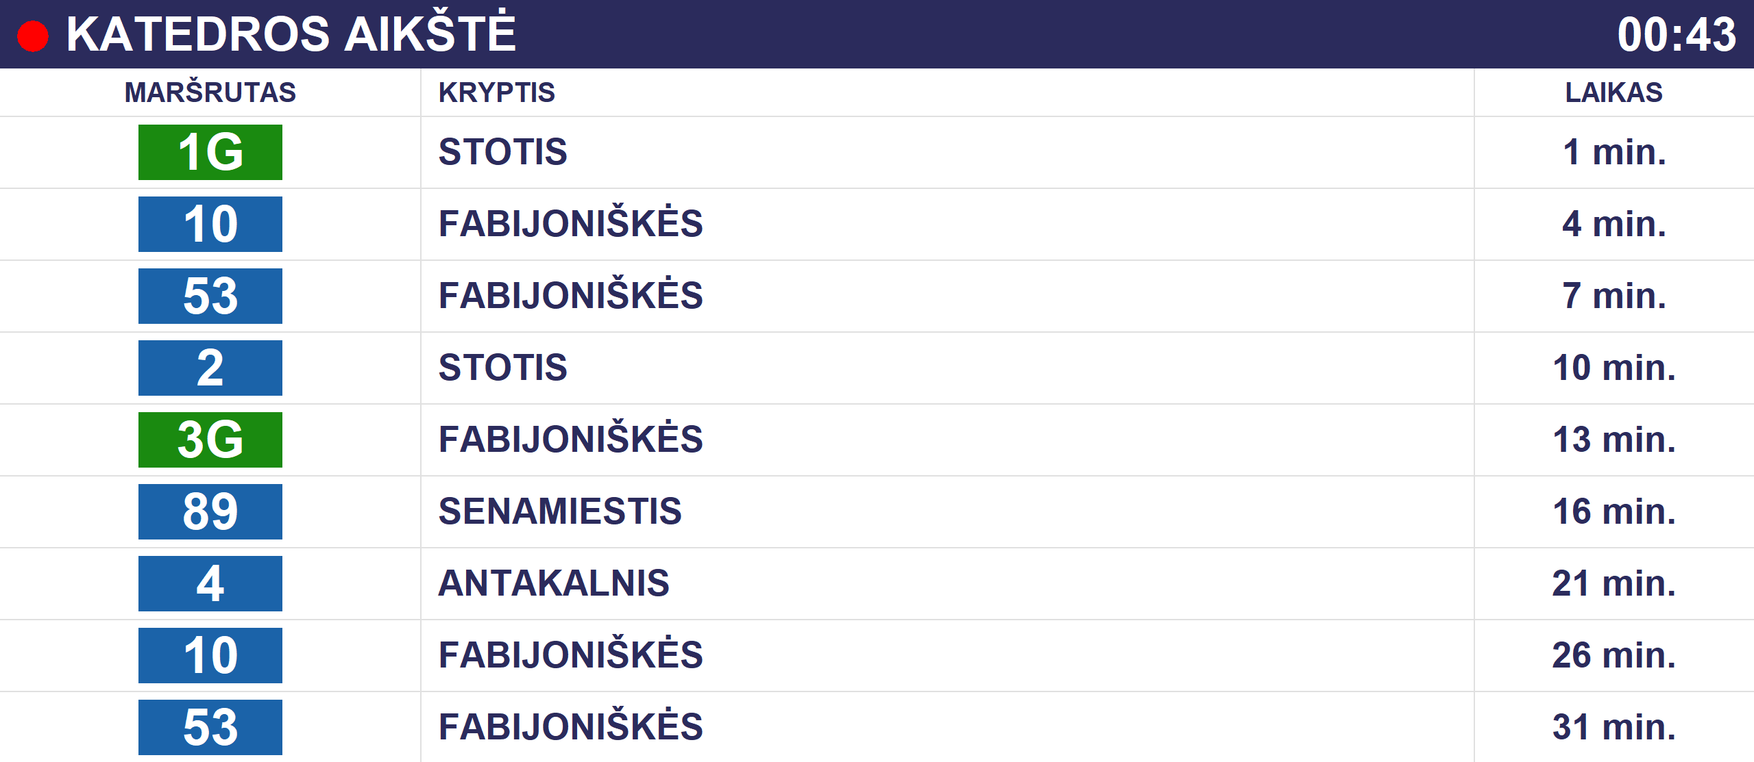
Task: Click the LAIKAS column header
Action: click(x=1614, y=92)
